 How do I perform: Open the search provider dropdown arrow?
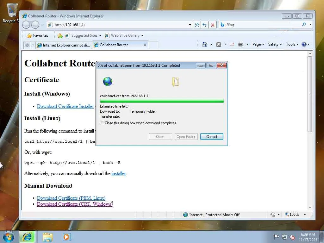coord(310,25)
